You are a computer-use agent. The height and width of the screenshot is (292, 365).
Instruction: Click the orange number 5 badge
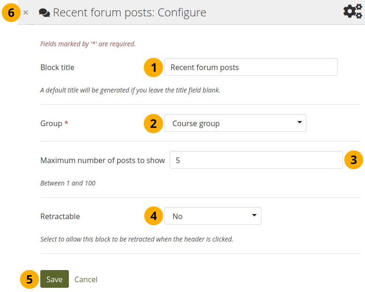(29, 279)
